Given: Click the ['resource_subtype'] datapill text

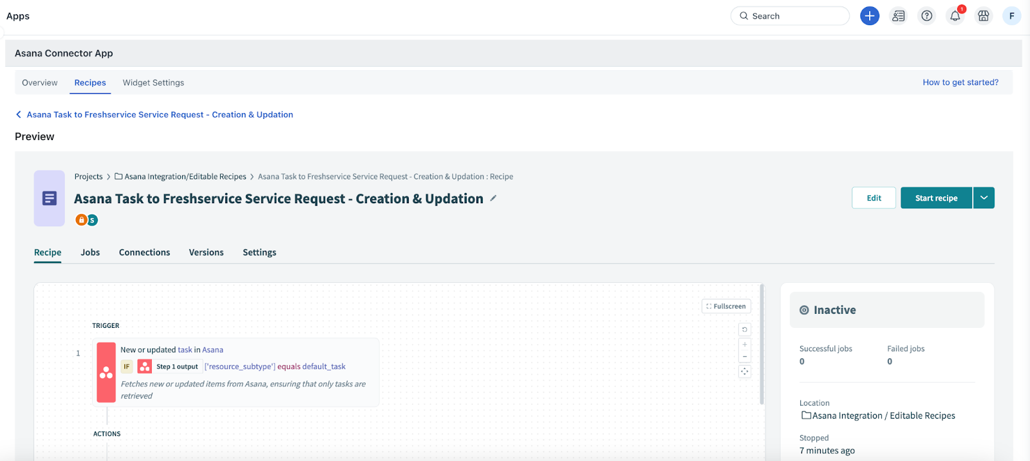Looking at the screenshot, I should click(239, 366).
